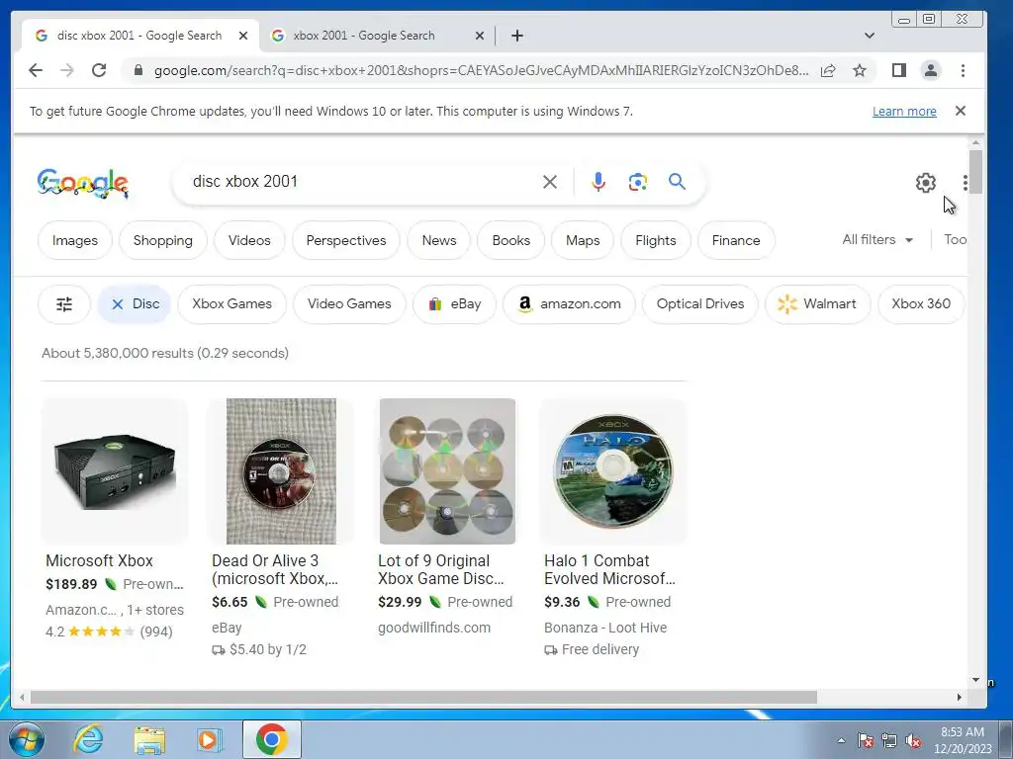The image size is (1013, 759).
Task: Close the 'xbox 2001' tab
Action: click(x=480, y=36)
